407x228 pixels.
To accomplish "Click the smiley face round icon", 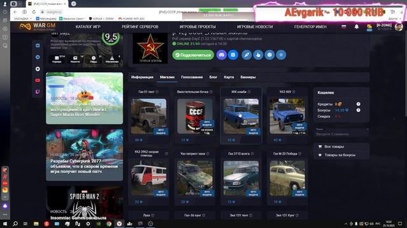I will coord(270,55).
